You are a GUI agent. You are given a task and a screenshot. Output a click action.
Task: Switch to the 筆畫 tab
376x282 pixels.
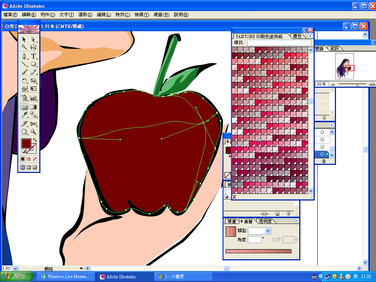(232, 221)
